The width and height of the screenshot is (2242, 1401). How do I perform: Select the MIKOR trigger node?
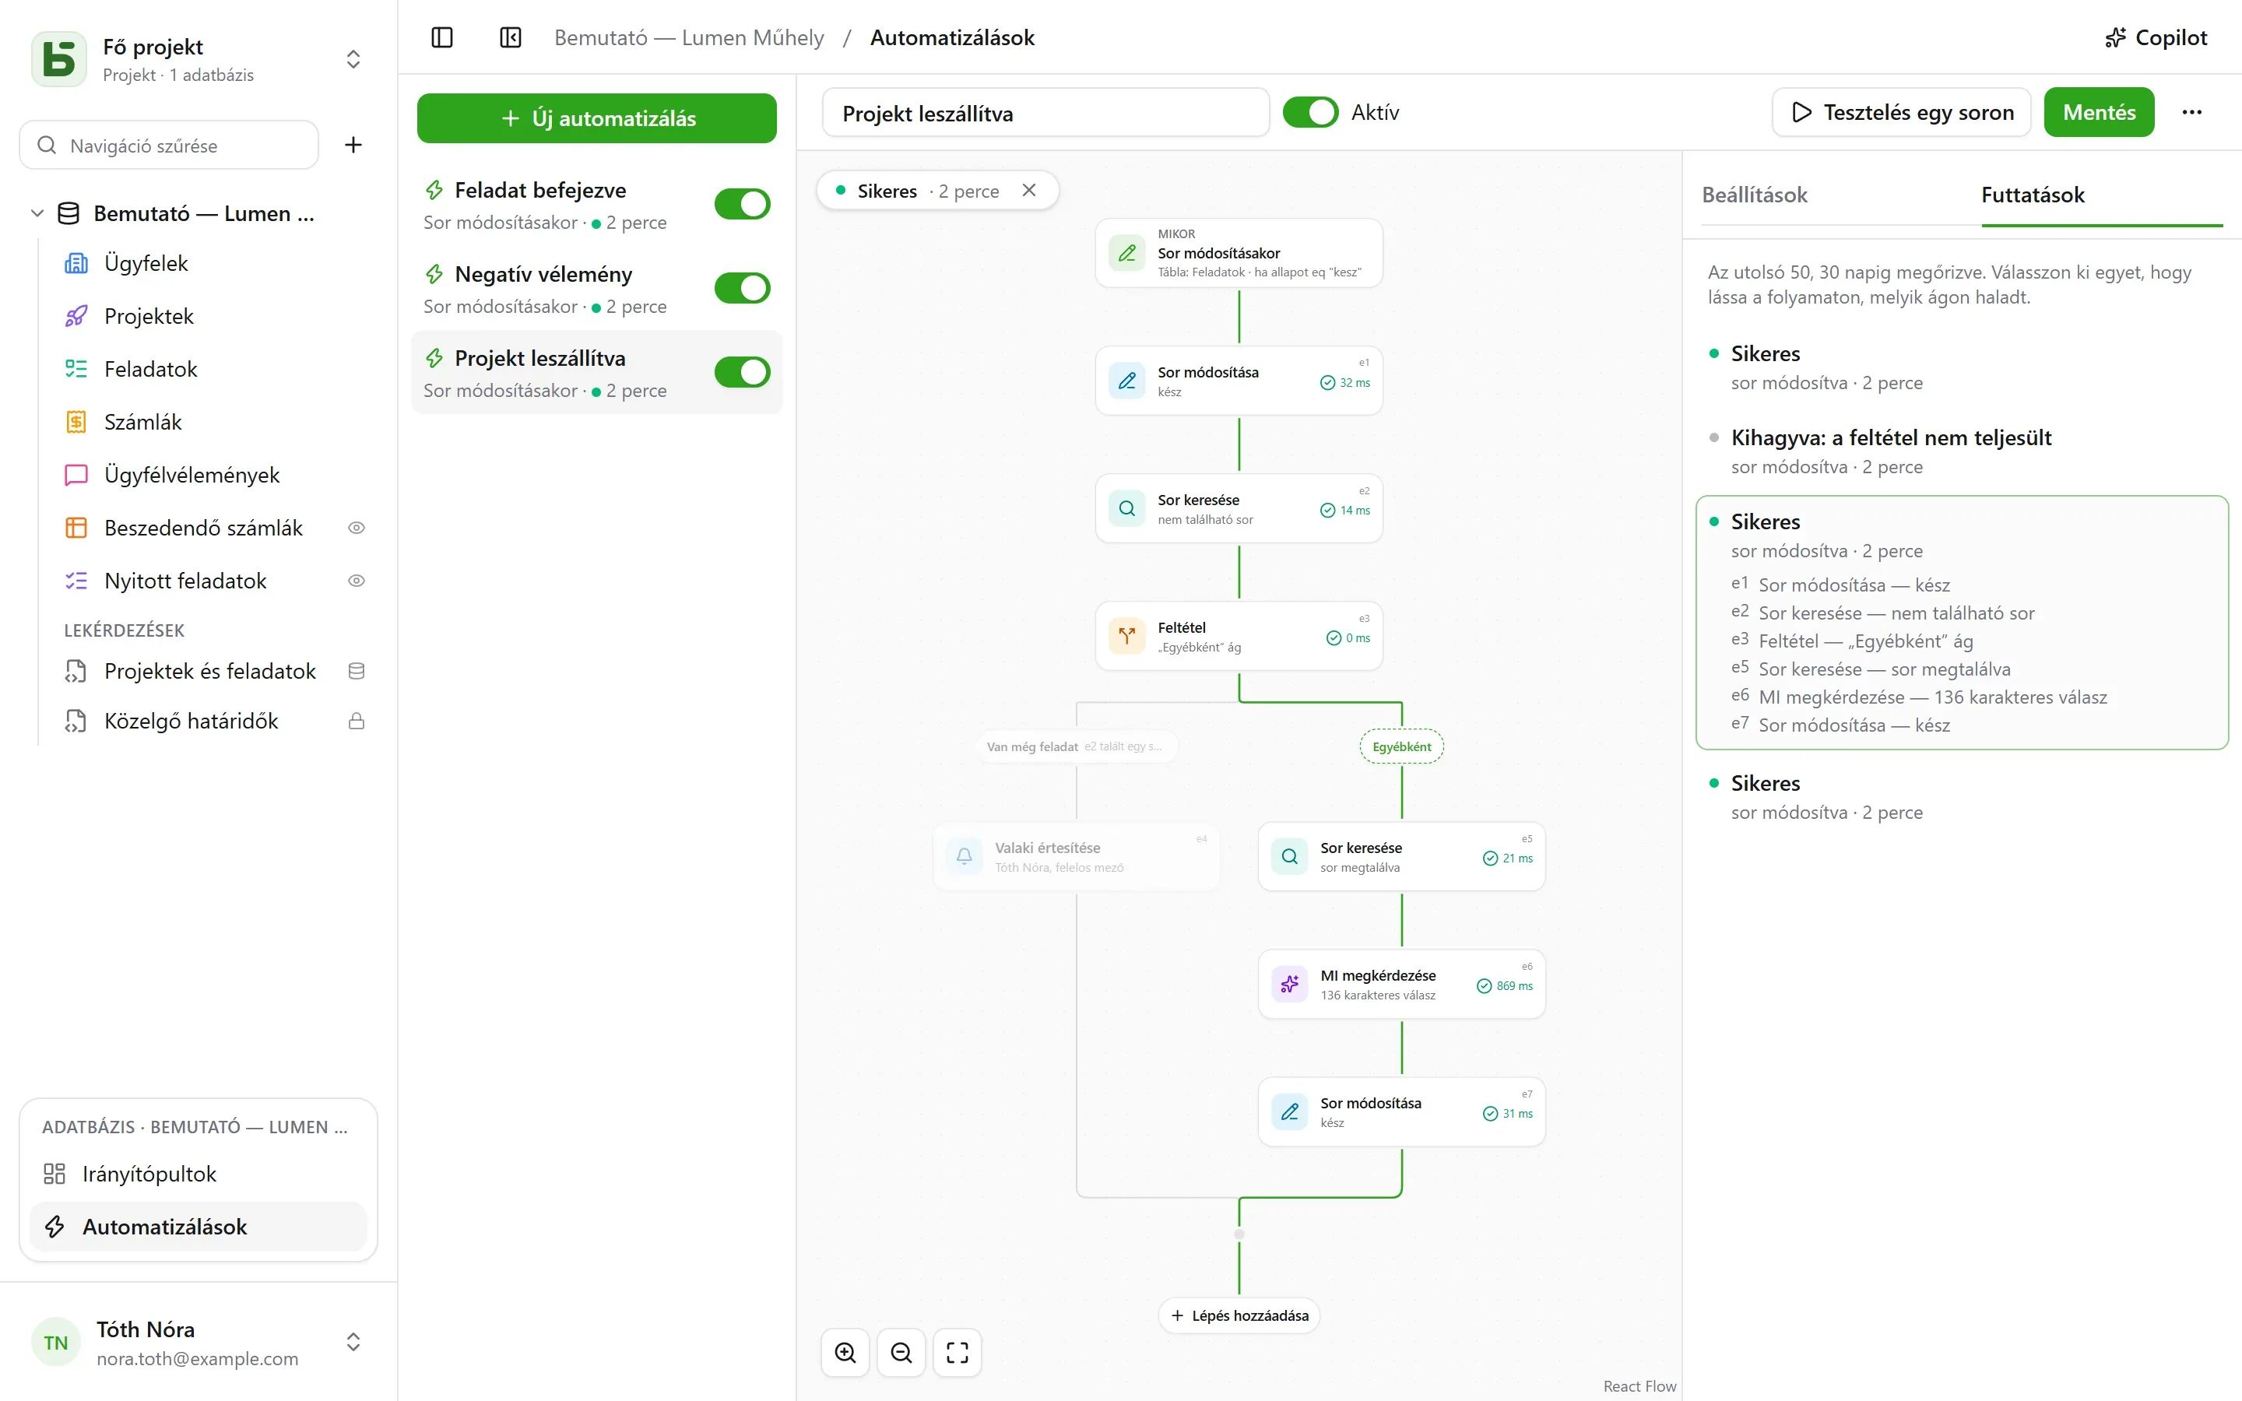pos(1239,253)
